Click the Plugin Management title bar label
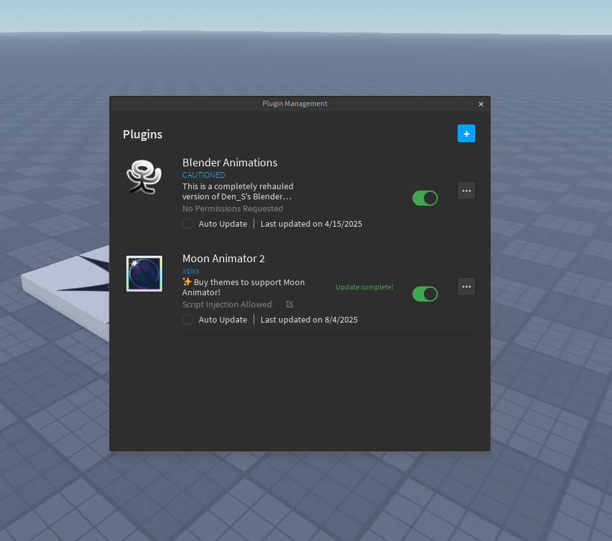 click(x=294, y=104)
